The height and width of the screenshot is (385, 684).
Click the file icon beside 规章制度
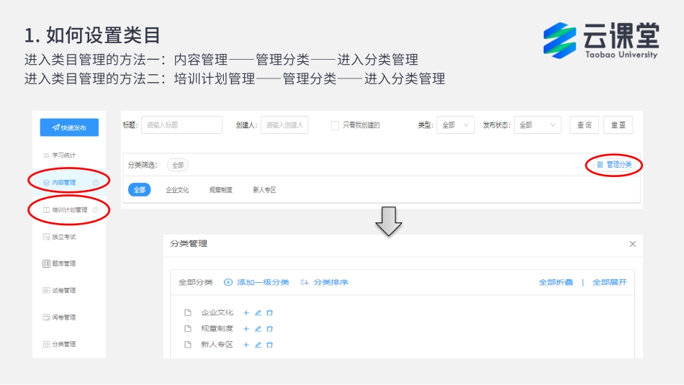[x=188, y=329]
